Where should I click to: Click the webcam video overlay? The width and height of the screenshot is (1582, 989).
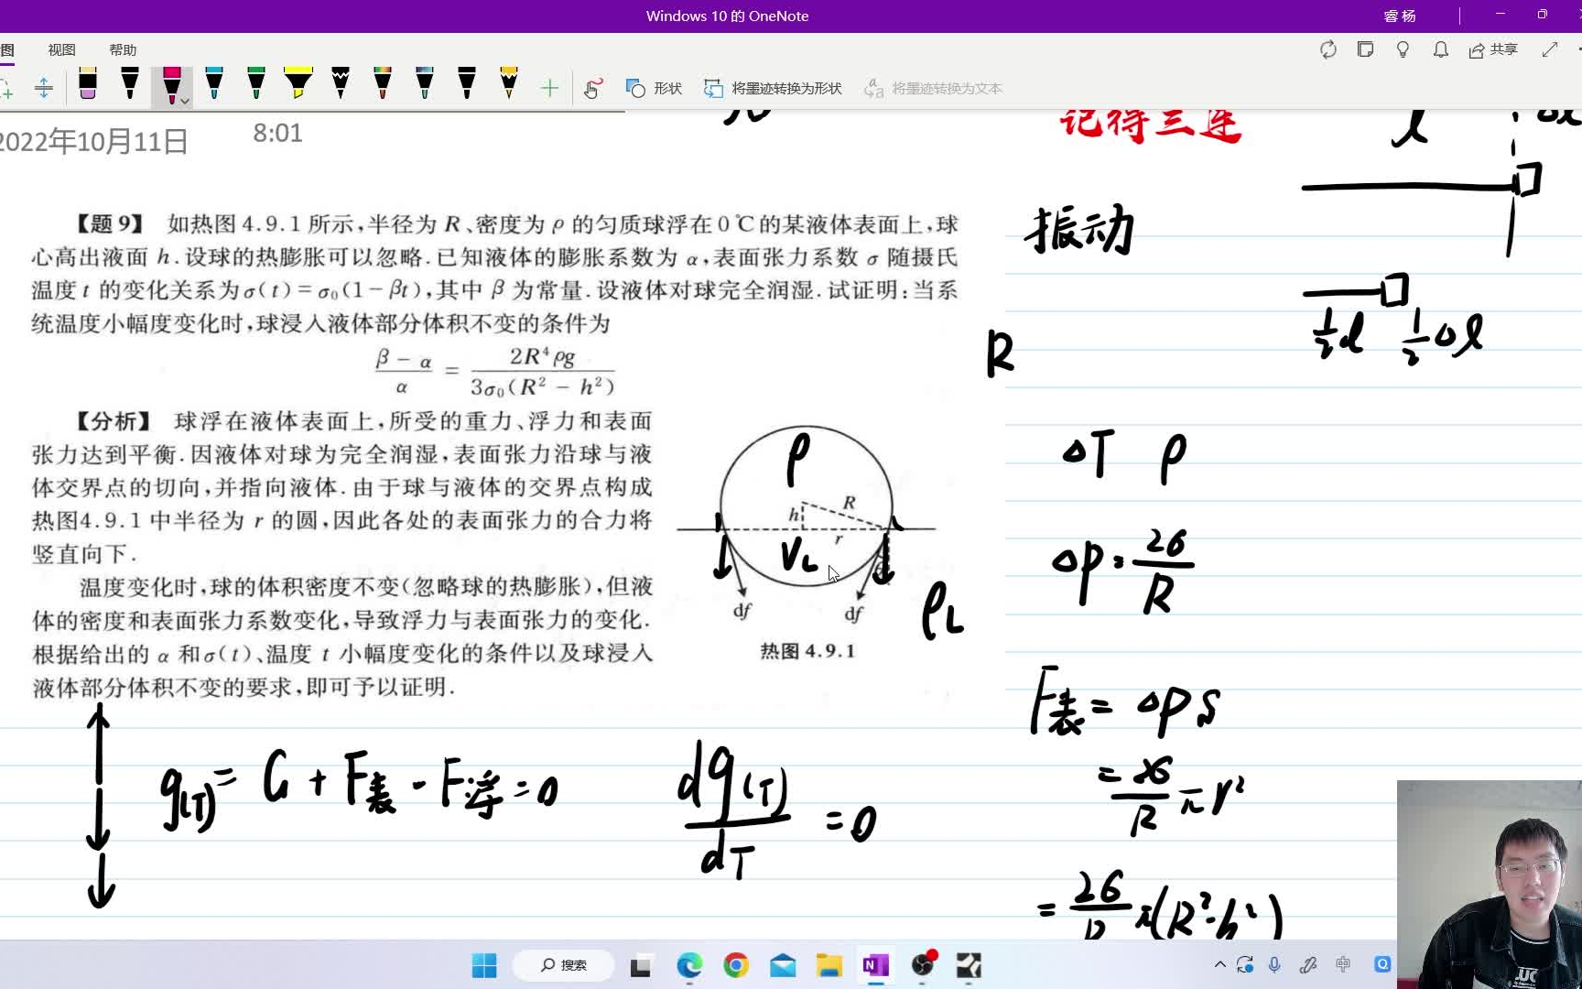[1490, 885]
